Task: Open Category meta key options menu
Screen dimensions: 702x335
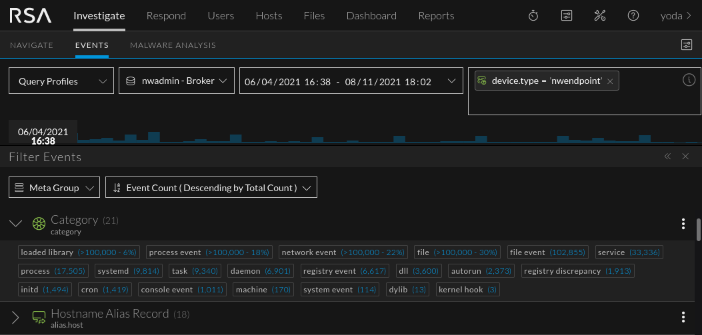Action: click(x=683, y=224)
